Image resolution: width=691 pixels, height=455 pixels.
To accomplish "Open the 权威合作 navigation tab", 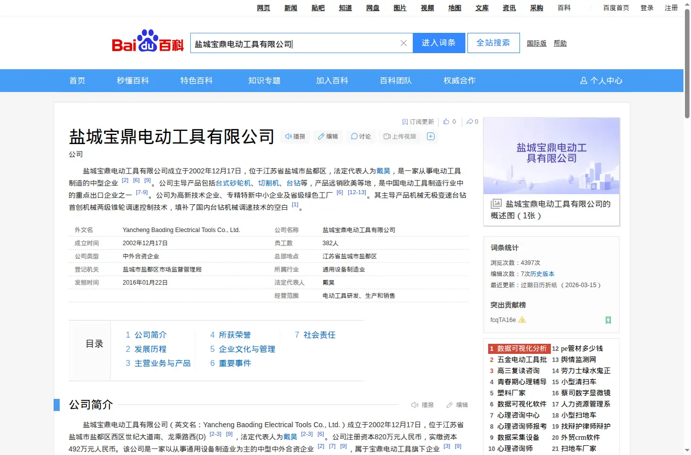I will (x=460, y=80).
